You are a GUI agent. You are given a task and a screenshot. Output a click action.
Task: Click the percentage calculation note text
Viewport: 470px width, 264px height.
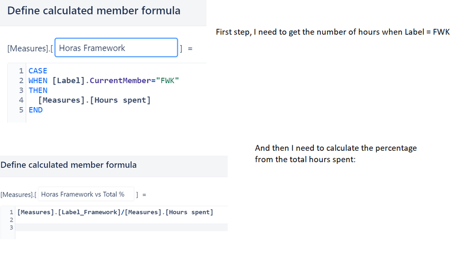click(336, 154)
